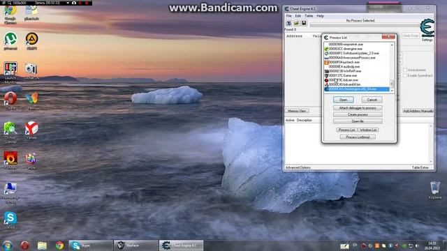
Task: Click the scan progress bar
Action: [365, 25]
